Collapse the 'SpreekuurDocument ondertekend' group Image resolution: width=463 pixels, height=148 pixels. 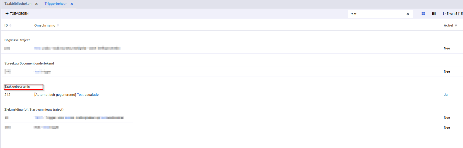click(29, 63)
